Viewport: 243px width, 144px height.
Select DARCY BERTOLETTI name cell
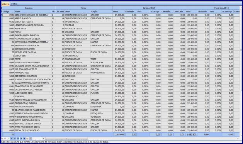[33, 22]
